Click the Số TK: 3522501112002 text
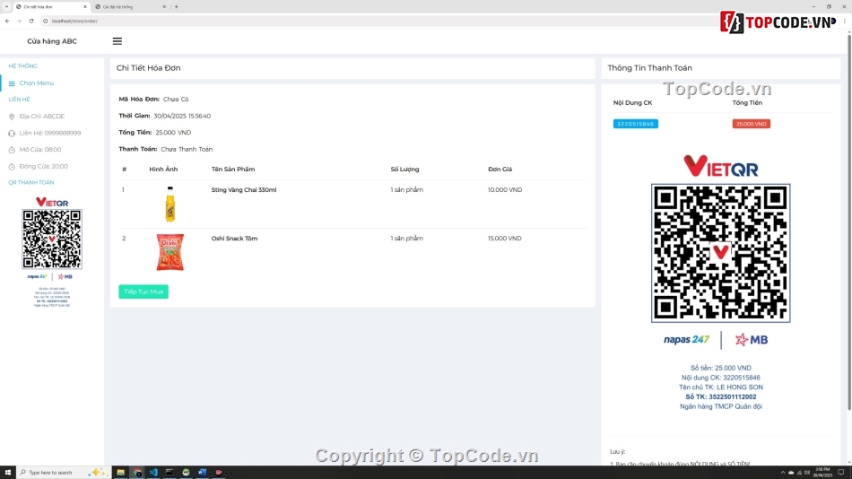The image size is (852, 479). pos(720,396)
